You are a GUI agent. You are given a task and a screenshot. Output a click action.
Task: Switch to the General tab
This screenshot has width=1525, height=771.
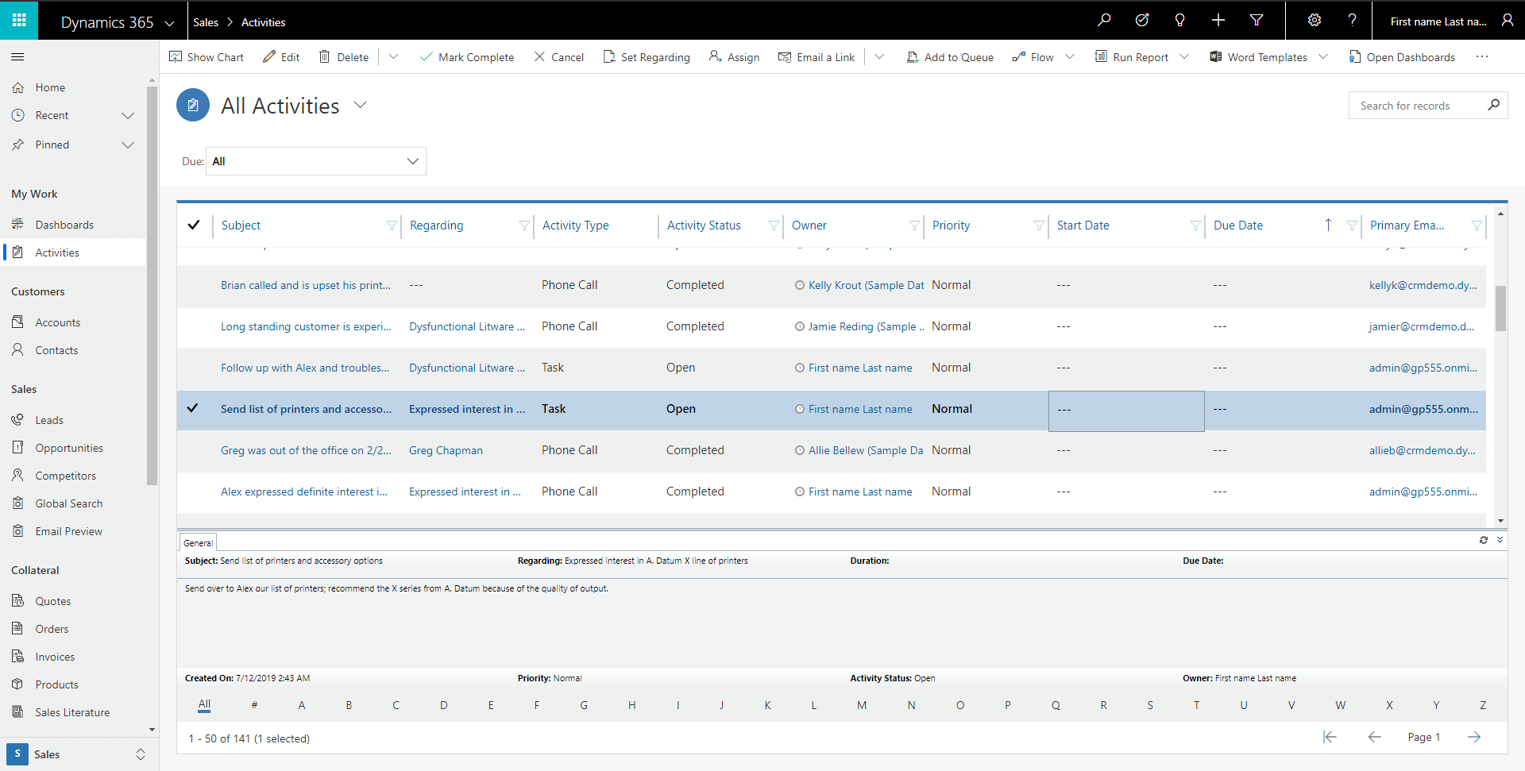click(197, 542)
